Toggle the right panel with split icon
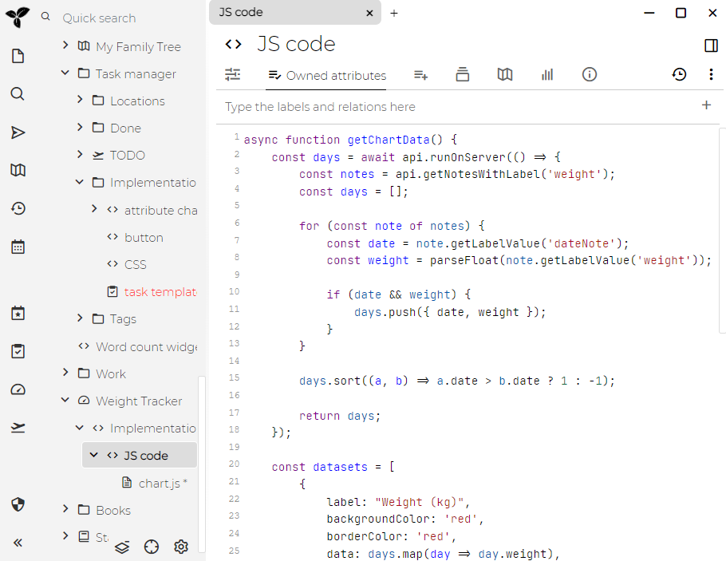 (x=711, y=45)
